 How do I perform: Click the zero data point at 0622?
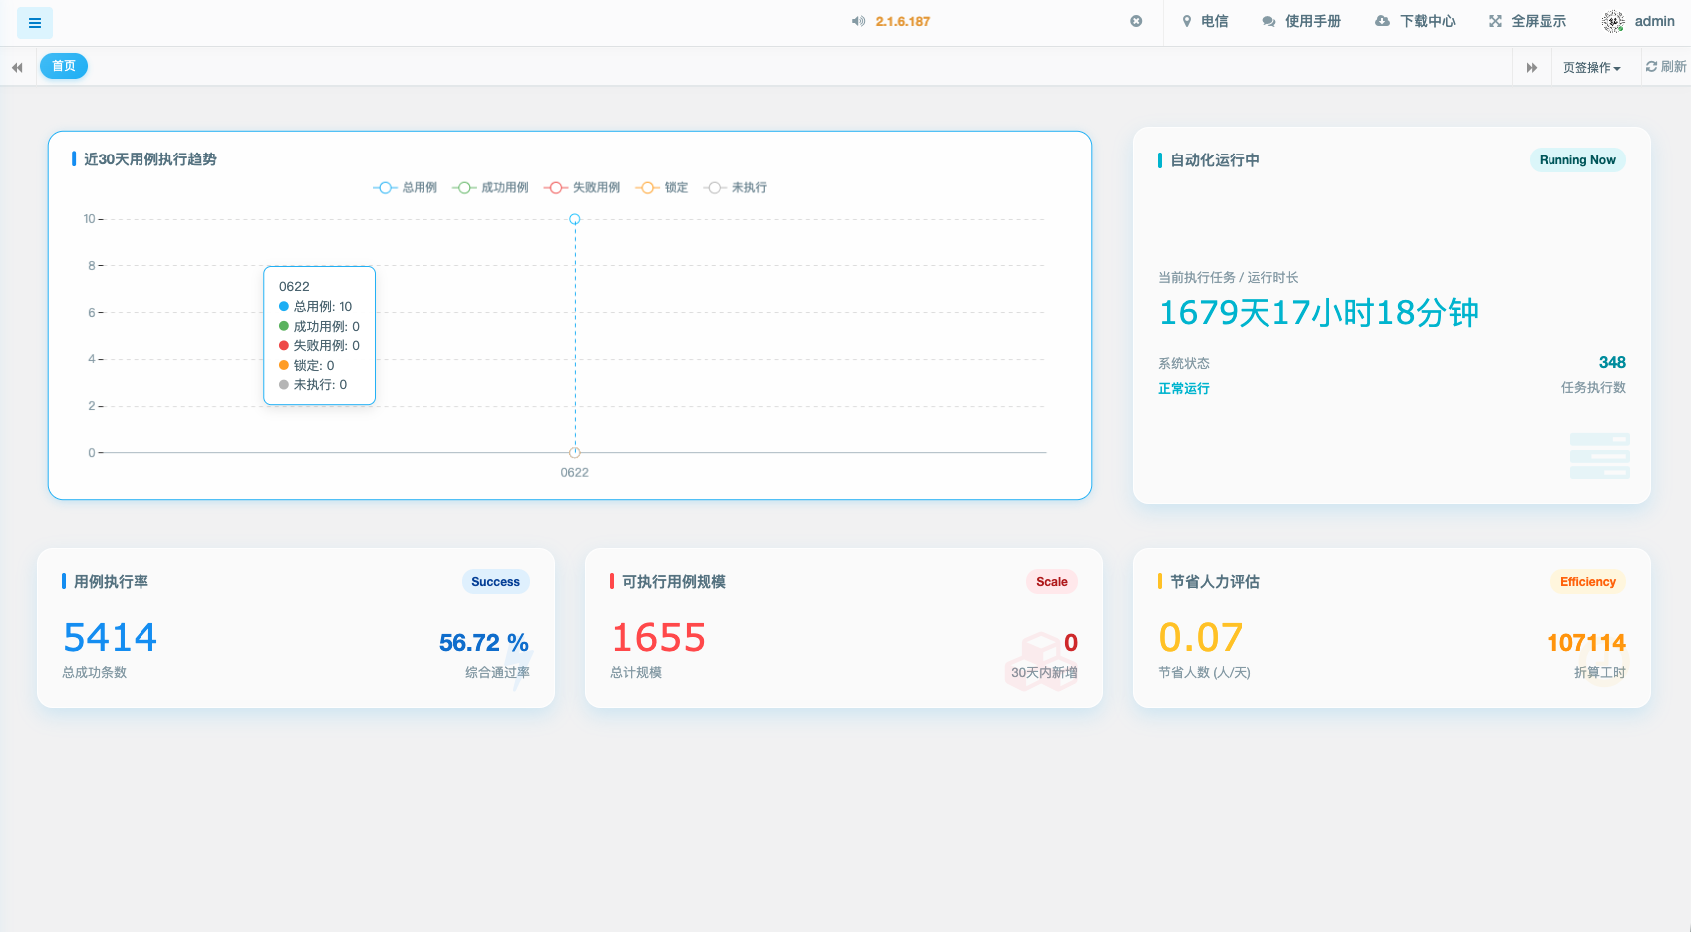pos(575,453)
